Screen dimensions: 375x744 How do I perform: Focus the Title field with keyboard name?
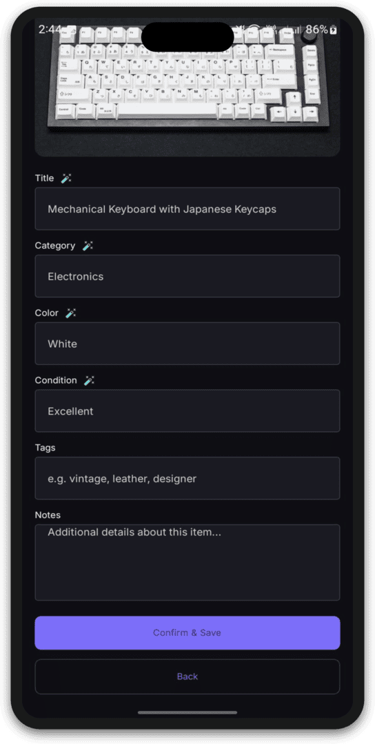(x=187, y=209)
